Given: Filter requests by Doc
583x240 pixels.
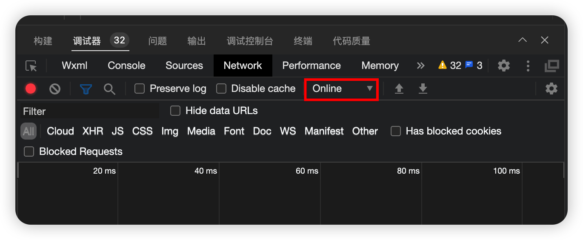Looking at the screenshot, I should (262, 131).
